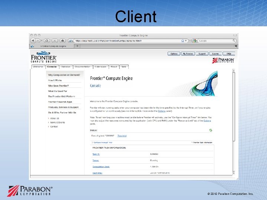Click the FAQs button
Image resolution: width=267 pixels, height=200 pixels.
coord(229,54)
